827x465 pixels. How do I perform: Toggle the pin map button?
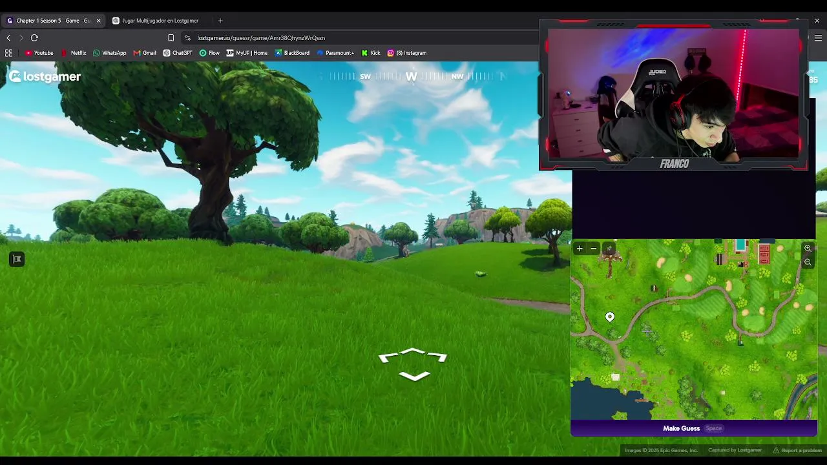tap(609, 249)
